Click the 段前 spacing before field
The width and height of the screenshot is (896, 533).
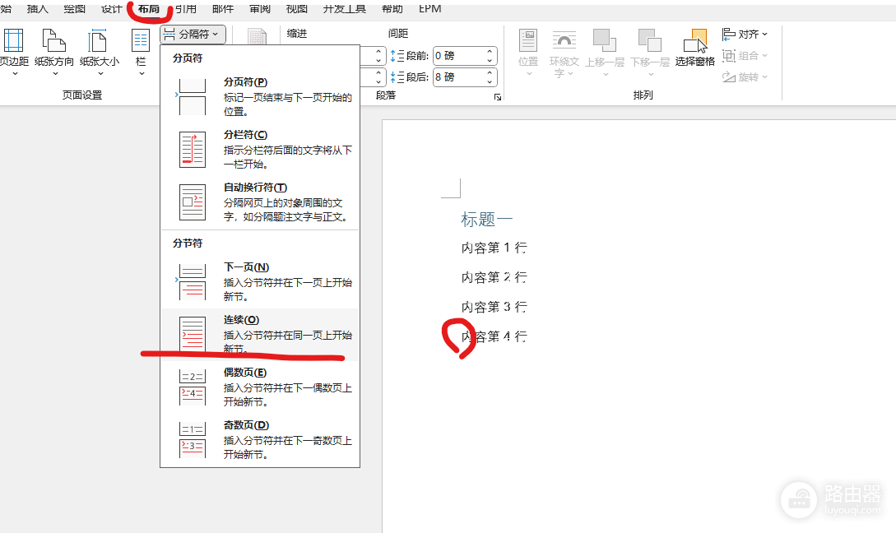point(459,55)
